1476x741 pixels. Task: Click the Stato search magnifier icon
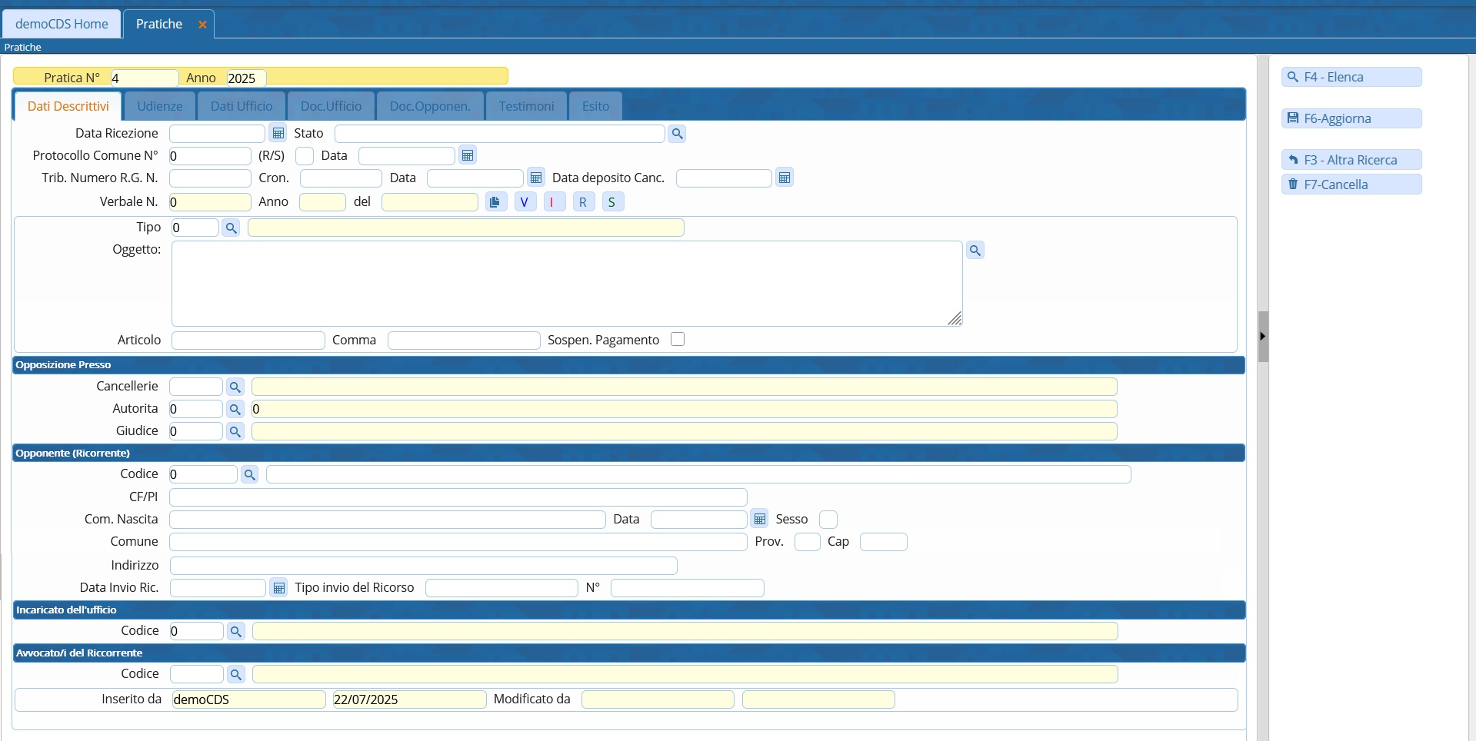point(677,134)
